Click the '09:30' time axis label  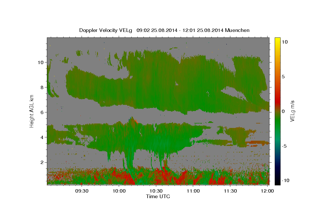click(x=82, y=191)
